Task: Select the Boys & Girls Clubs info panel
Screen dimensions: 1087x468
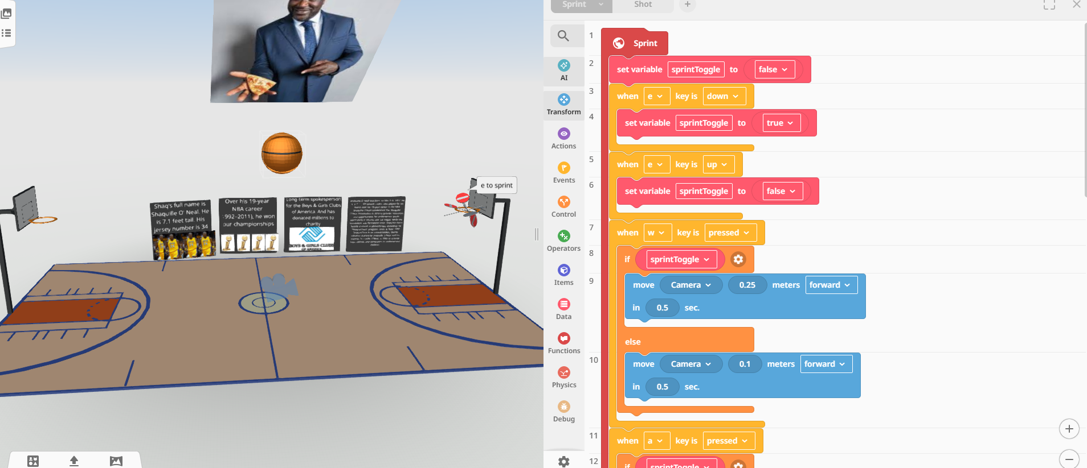Action: 313,224
